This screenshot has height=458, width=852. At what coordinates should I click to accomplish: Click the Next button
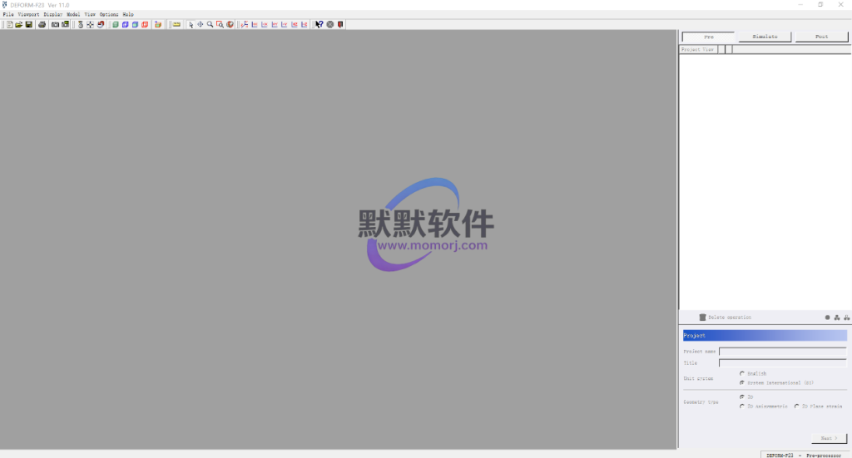coord(829,438)
